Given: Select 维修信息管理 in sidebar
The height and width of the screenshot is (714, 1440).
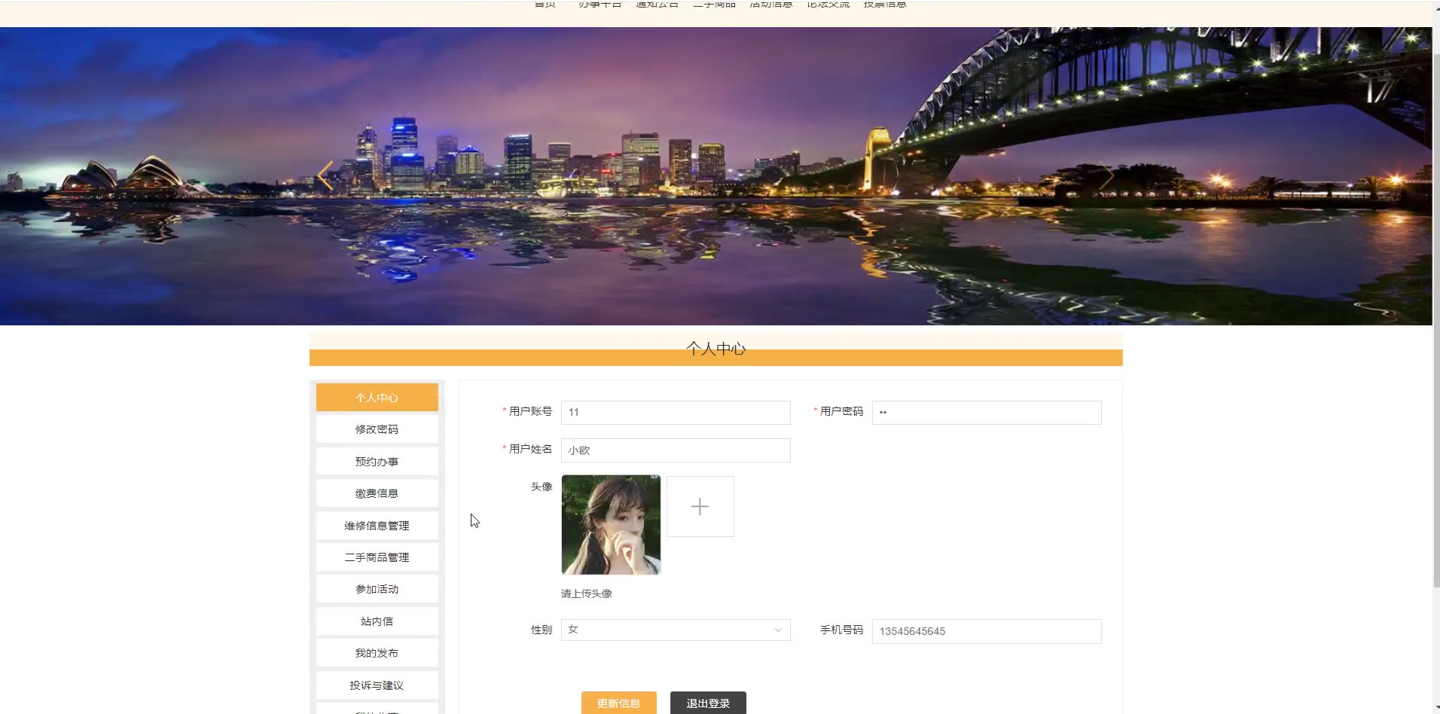Looking at the screenshot, I should tap(377, 526).
